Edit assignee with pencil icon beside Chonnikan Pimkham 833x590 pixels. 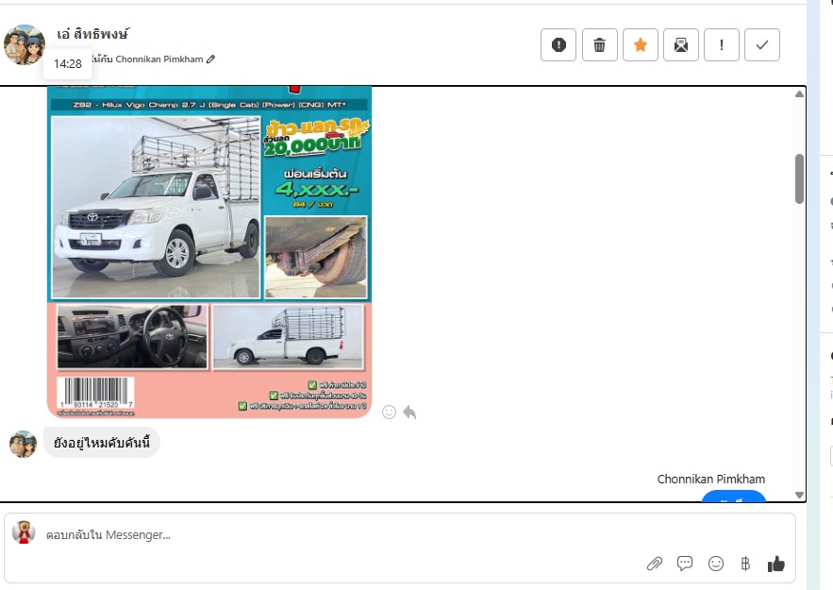point(210,59)
